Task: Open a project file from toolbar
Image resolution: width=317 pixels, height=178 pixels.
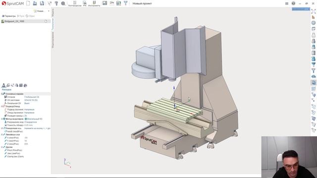Action: point(35,3)
